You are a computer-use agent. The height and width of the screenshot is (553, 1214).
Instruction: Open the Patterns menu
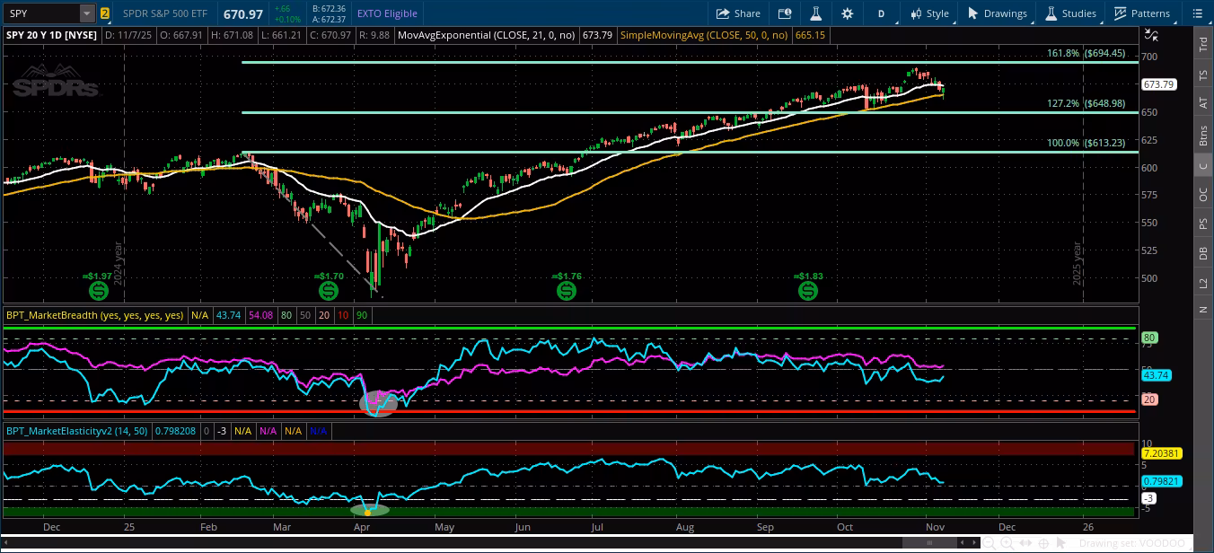coord(1141,13)
